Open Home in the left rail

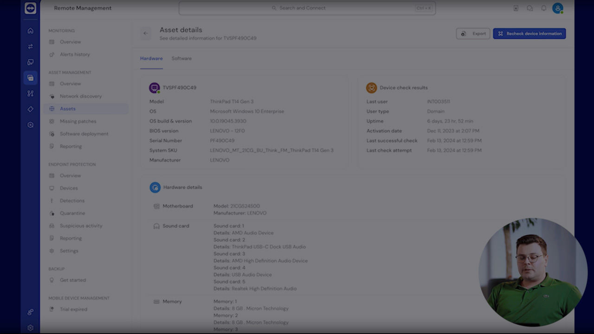click(x=30, y=31)
